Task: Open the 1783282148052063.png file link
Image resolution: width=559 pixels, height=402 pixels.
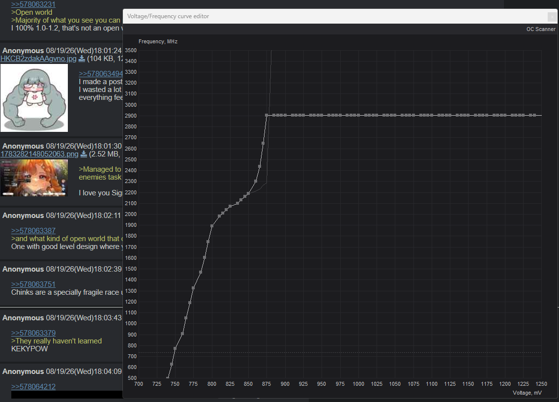Action: coord(39,154)
